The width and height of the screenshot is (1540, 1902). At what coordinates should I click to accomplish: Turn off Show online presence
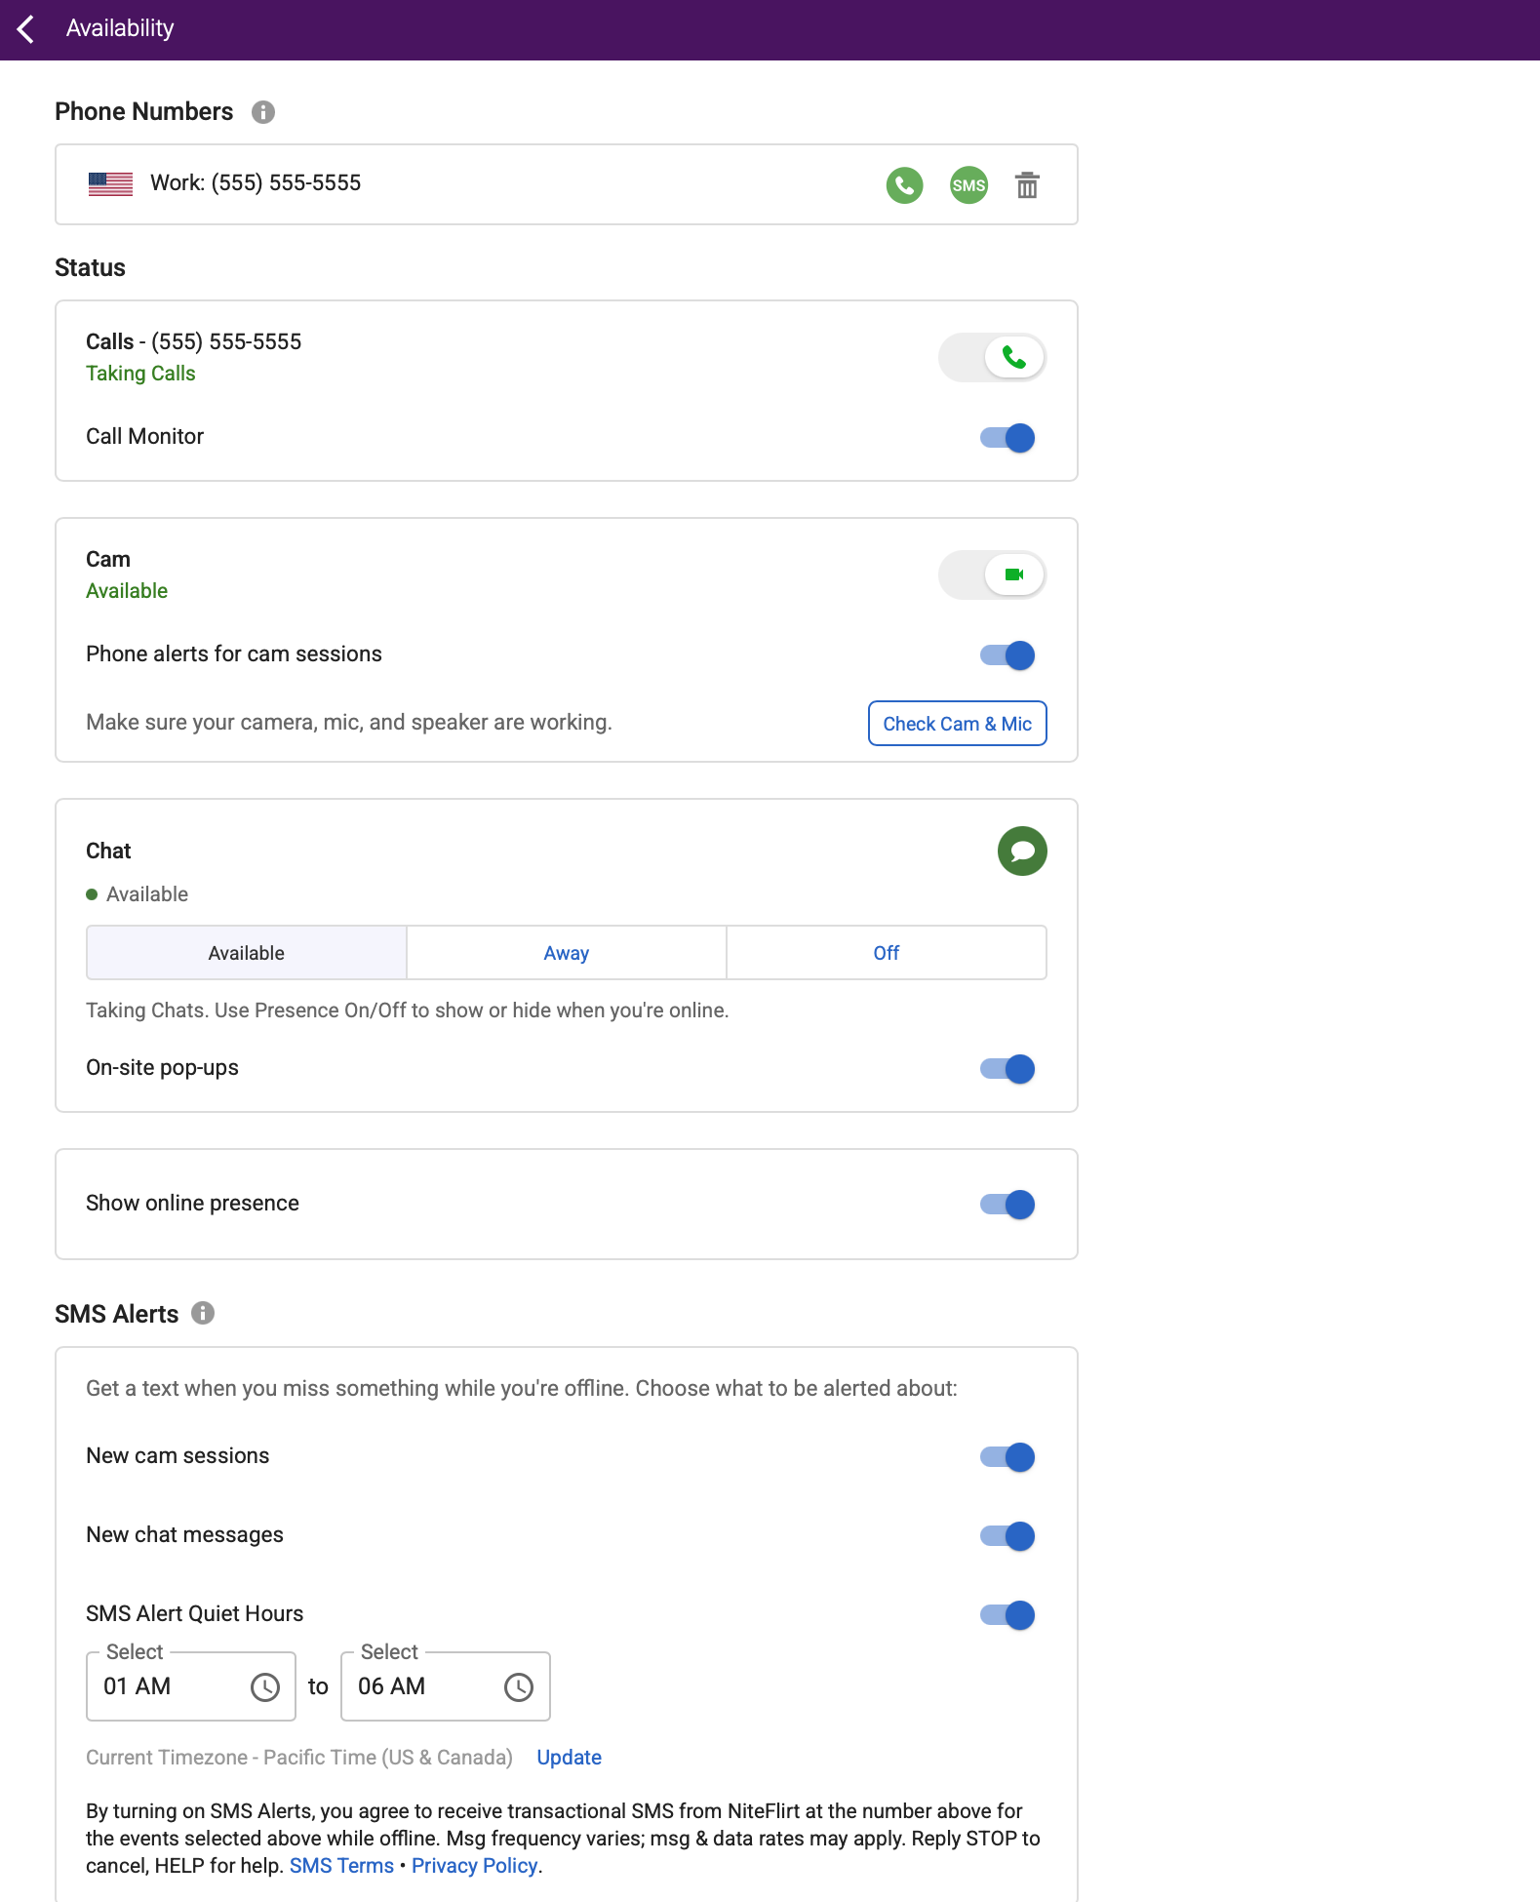click(x=1007, y=1205)
